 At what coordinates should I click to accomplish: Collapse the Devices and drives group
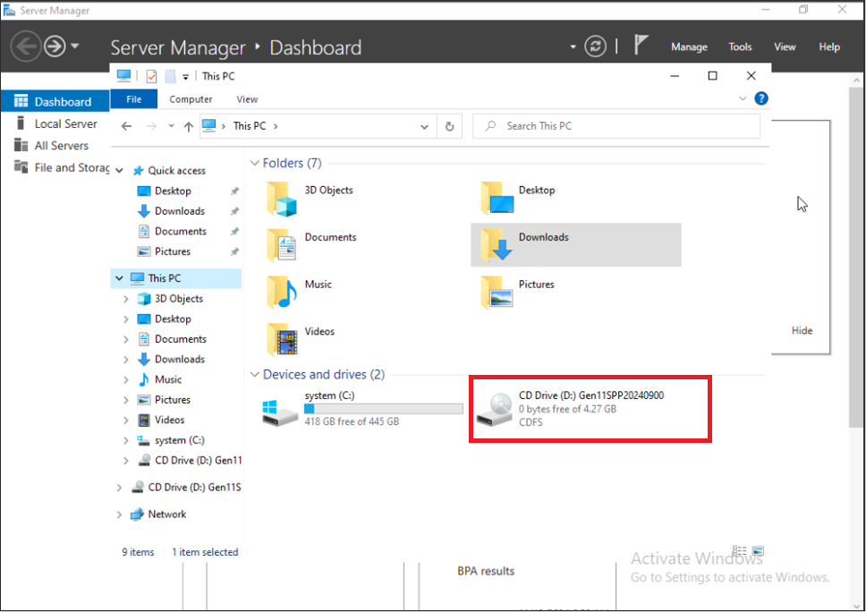point(255,375)
